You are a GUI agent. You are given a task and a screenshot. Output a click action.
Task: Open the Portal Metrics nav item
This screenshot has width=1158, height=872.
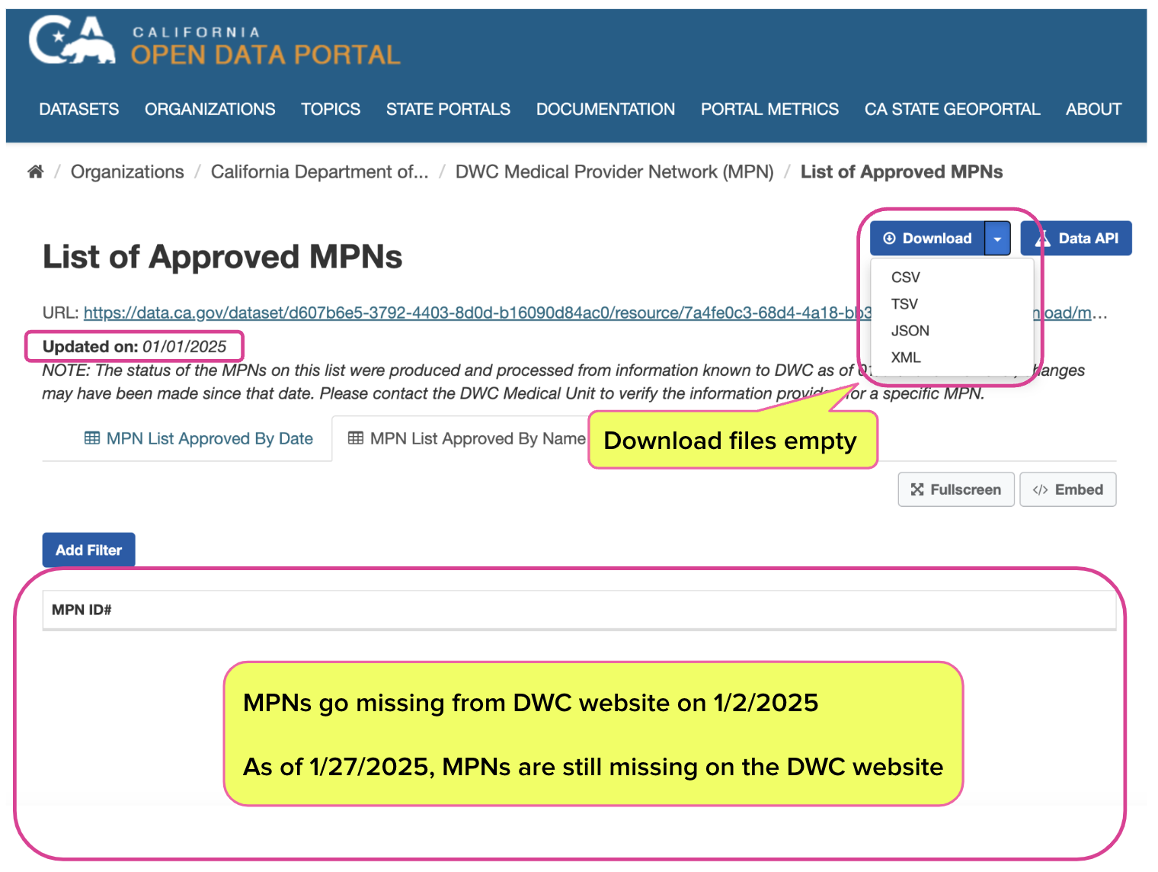coord(769,109)
